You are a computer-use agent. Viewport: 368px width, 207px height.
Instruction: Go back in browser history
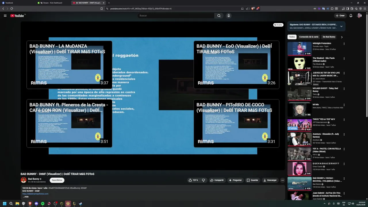[x=3, y=9]
